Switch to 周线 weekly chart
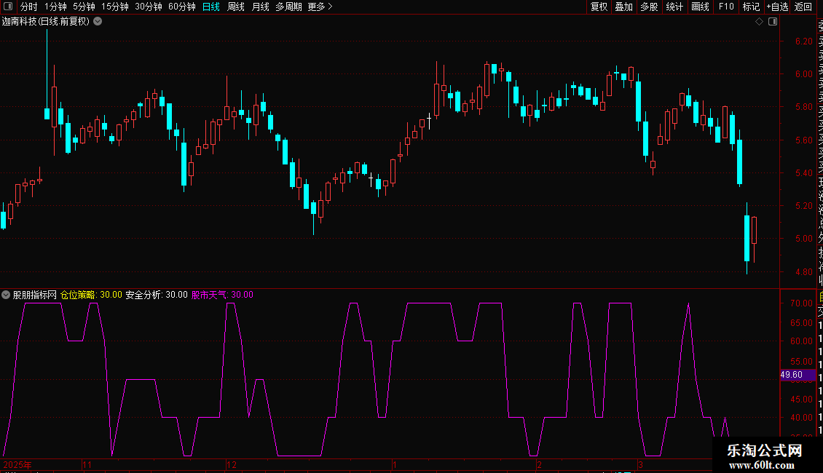The image size is (823, 473). (236, 7)
